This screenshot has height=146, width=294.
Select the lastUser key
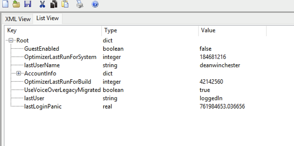[x=34, y=98]
